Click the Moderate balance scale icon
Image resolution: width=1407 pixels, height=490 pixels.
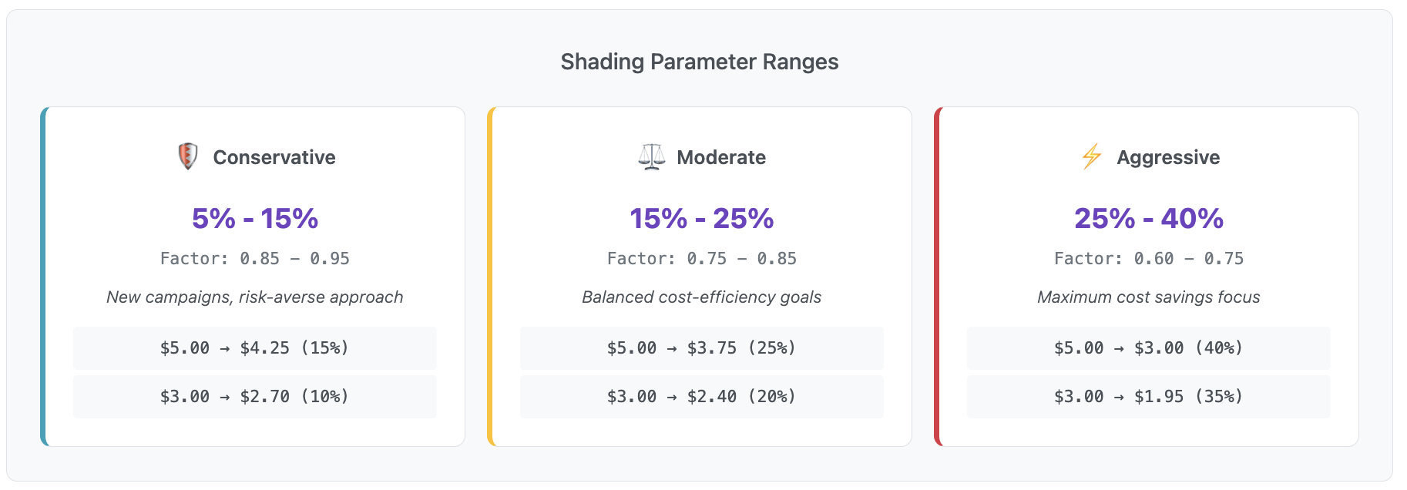pos(651,157)
